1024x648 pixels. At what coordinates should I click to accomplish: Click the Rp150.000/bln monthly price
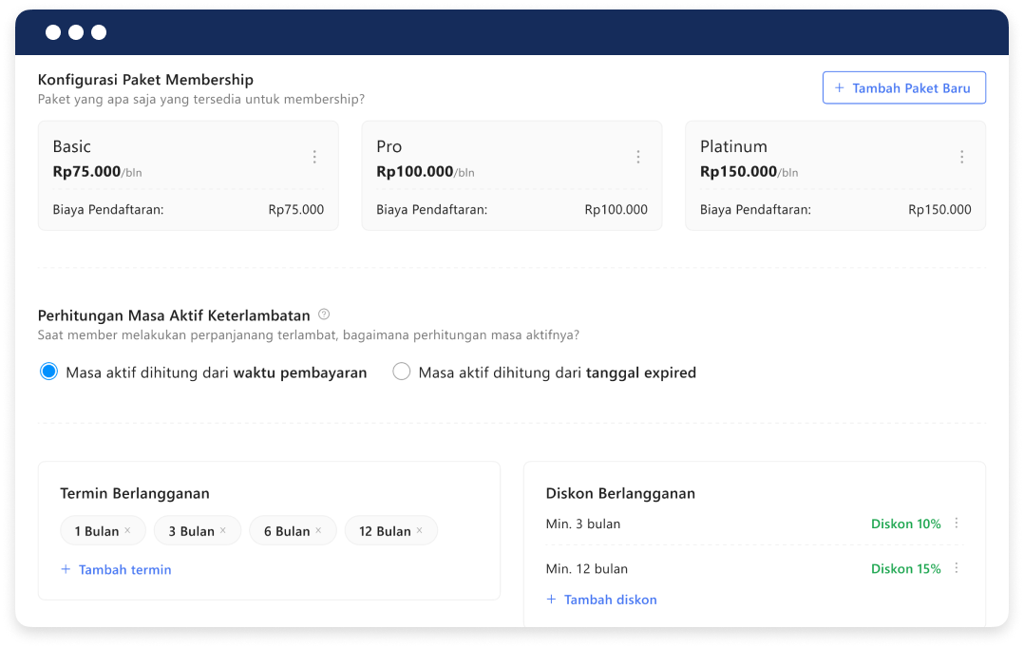(x=749, y=172)
